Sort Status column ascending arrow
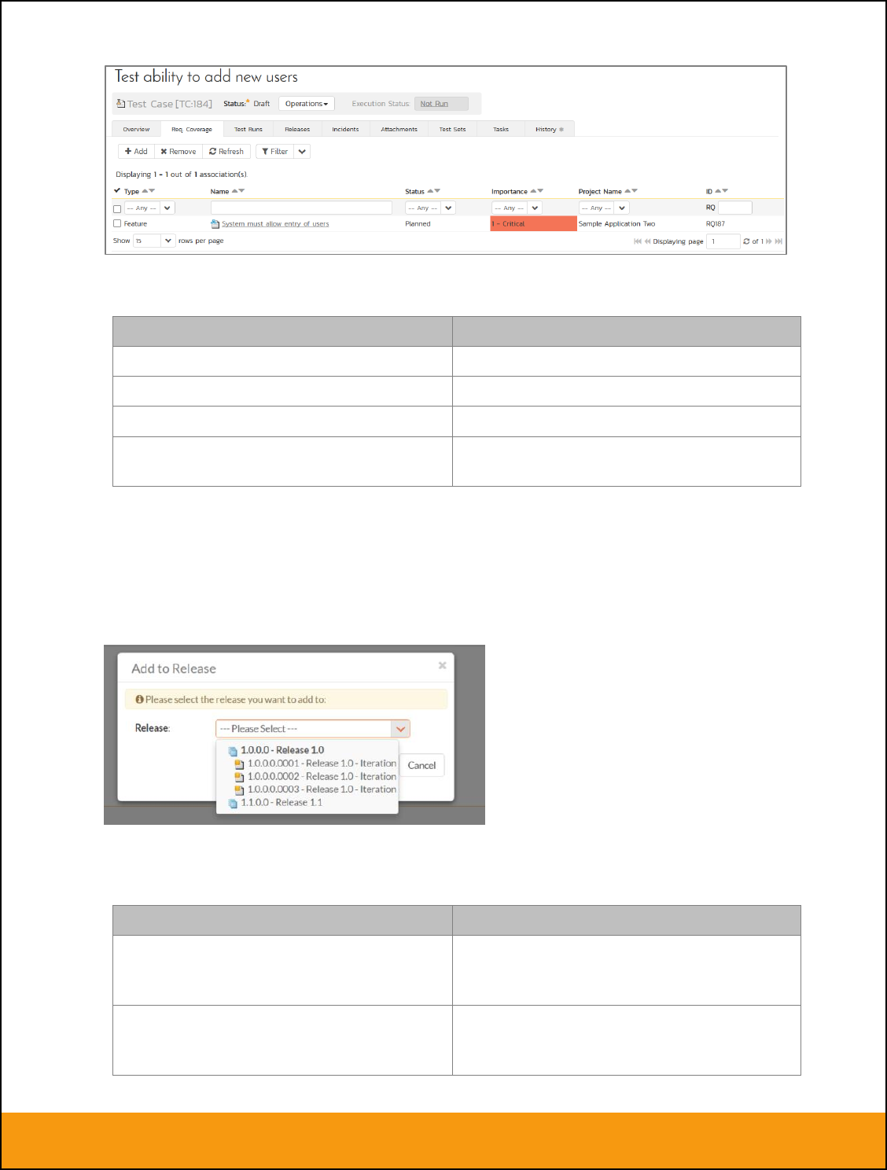The height and width of the screenshot is (1170, 887). pyautogui.click(x=430, y=191)
